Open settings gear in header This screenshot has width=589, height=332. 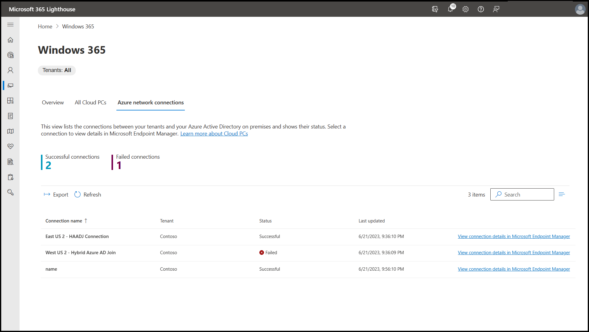[x=466, y=9]
